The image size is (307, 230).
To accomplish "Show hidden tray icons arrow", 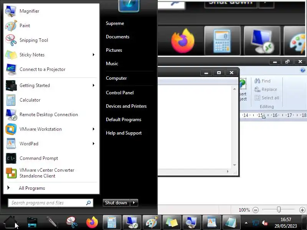I will point(246,223).
